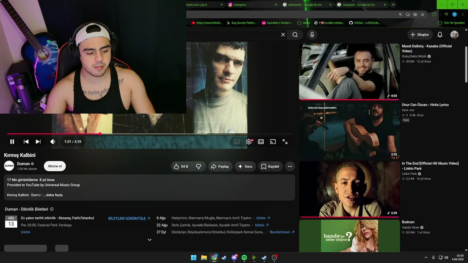468x263 pixels.
Task: Open the browser extensions puzzle icon
Action: pos(434,15)
